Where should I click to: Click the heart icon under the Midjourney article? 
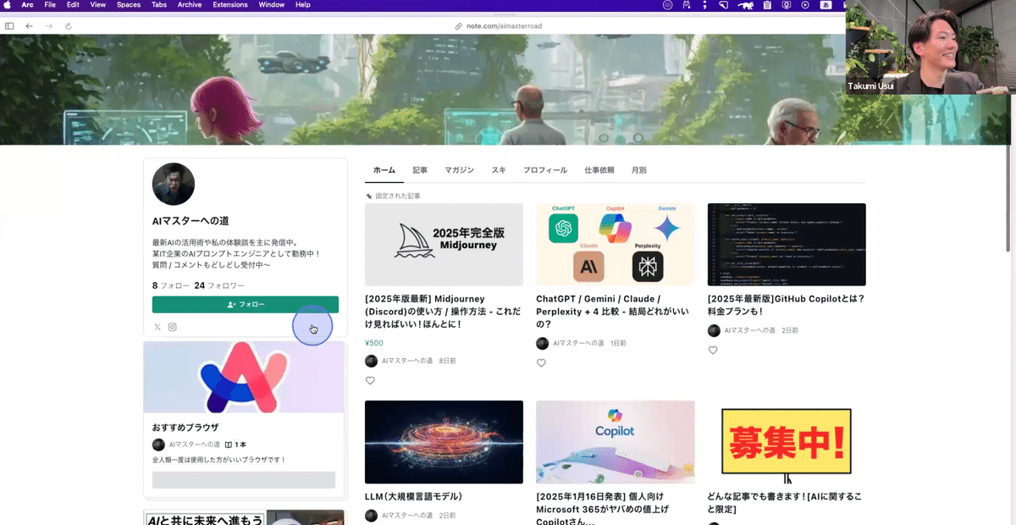[x=370, y=380]
